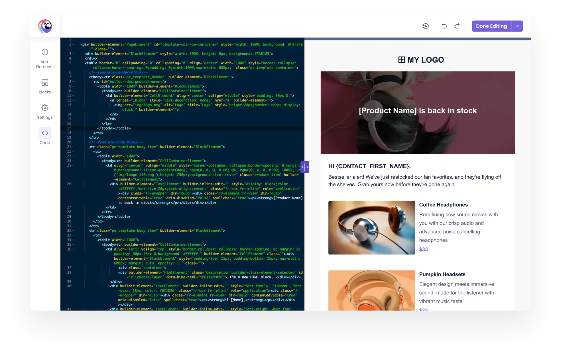The image size is (561, 355).
Task: Click the "Pumpkin Headsets" product title
Action: pyautogui.click(x=442, y=274)
